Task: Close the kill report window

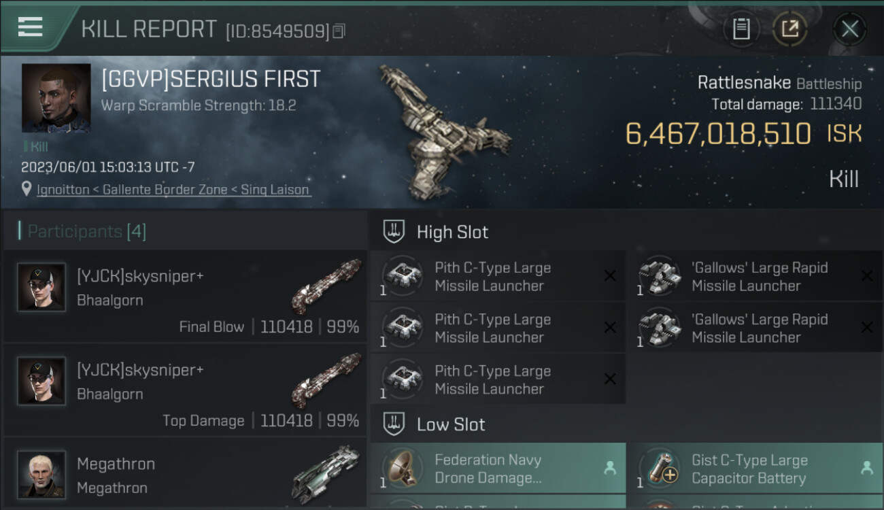Action: [x=849, y=29]
